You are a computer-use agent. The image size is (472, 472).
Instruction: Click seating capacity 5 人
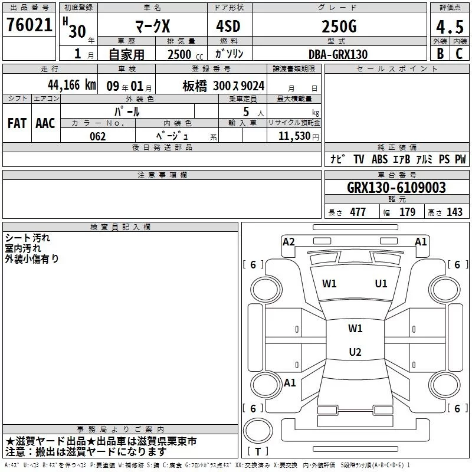point(254,112)
